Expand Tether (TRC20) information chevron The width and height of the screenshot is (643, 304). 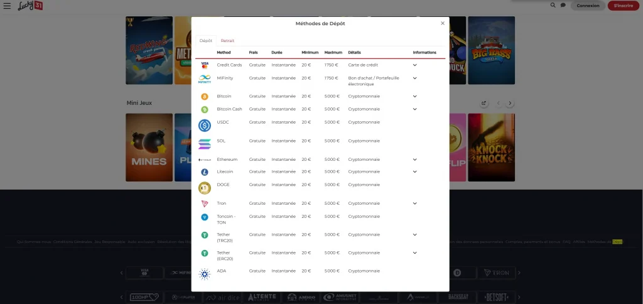click(414, 234)
